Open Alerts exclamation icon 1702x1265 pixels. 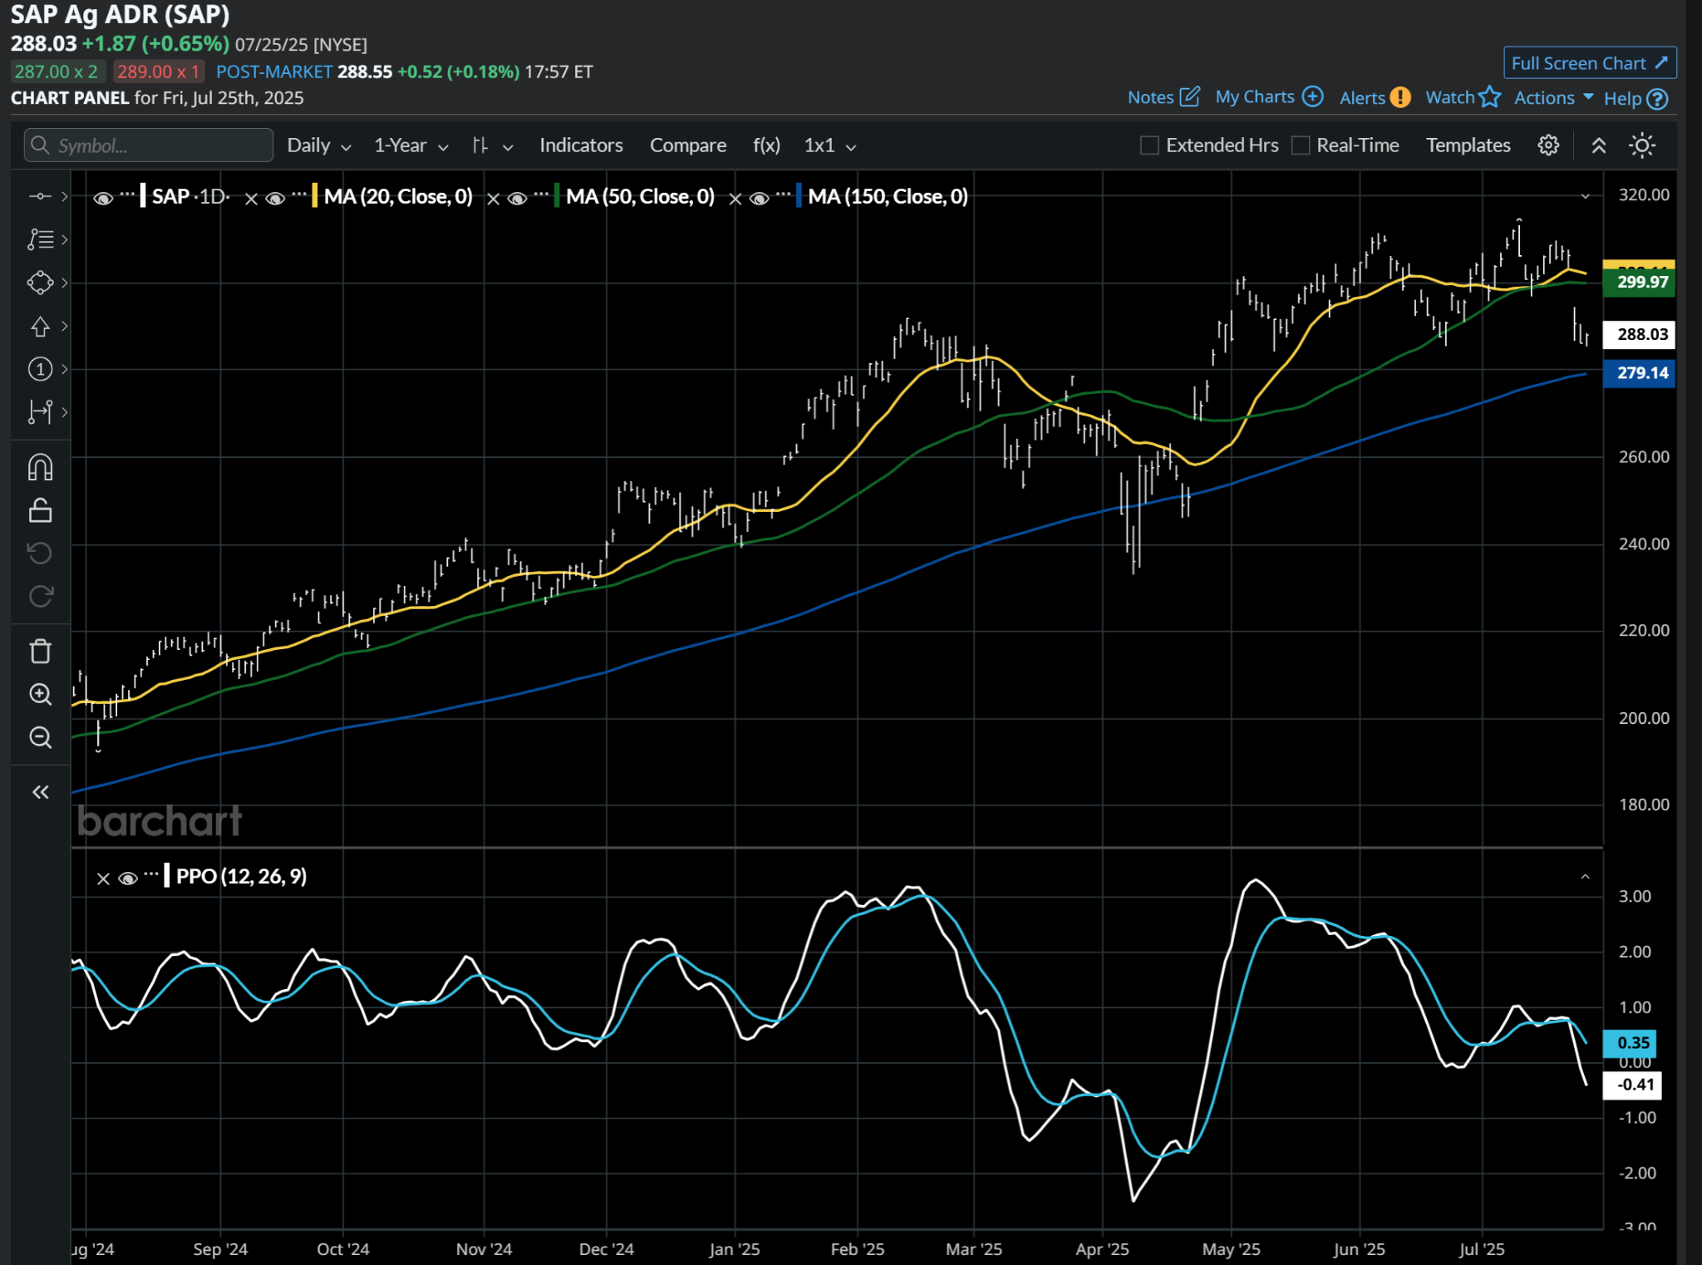point(1400,97)
